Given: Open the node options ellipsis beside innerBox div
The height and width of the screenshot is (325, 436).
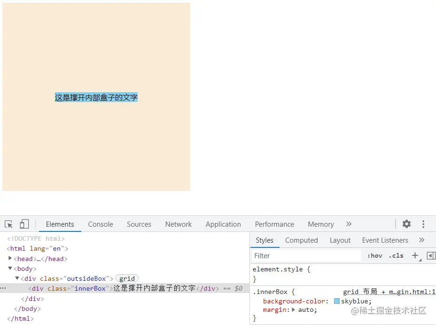Looking at the screenshot, I should 4,288.
